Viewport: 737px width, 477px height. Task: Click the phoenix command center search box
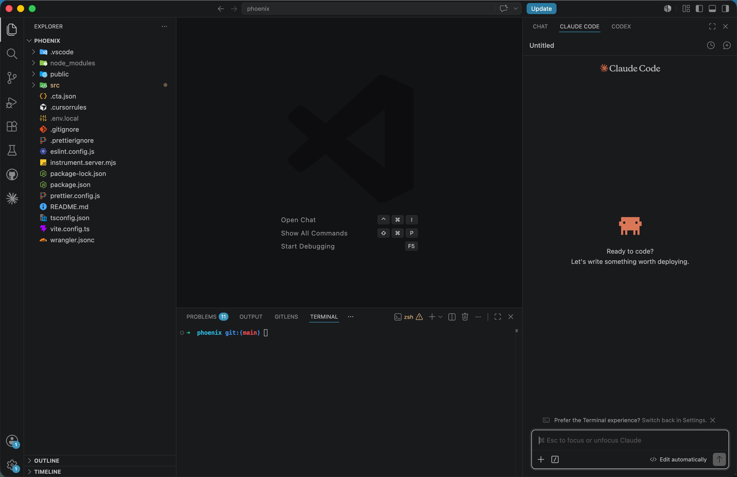coord(368,8)
